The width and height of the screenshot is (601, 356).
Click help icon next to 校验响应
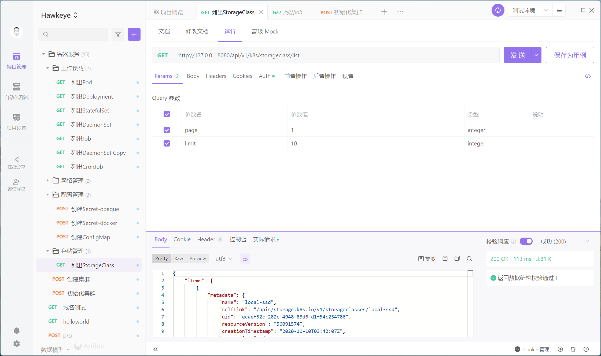[513, 241]
